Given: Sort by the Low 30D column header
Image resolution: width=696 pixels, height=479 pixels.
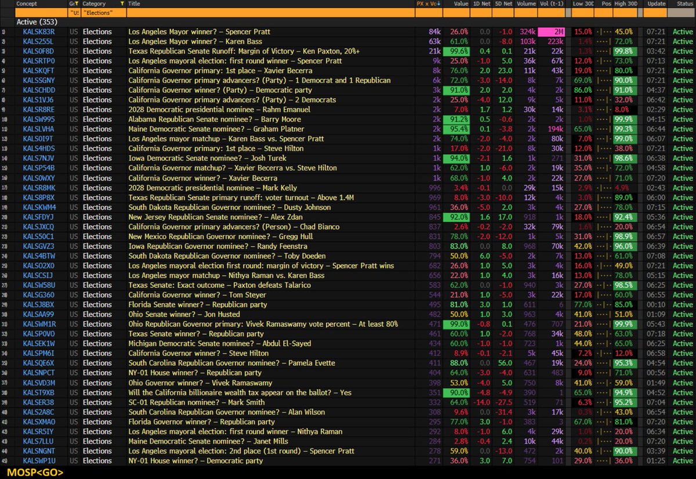Looking at the screenshot, I should [583, 3].
